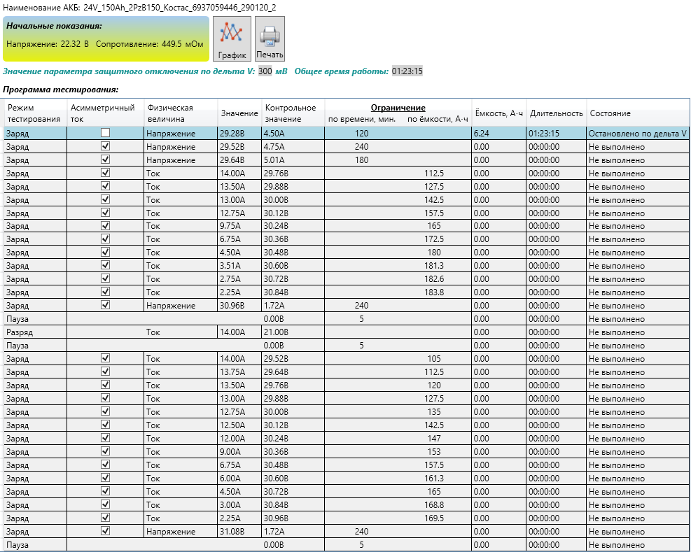Edit the delta V shutdown value 300
Screen dimensions: 698x559
coord(265,71)
